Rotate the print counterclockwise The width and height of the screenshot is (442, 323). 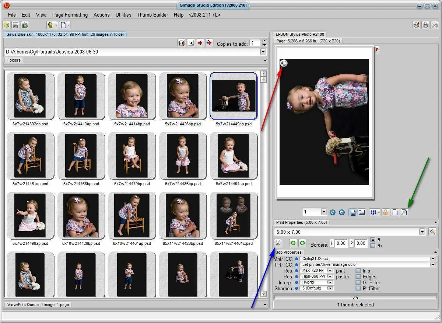[293, 243]
